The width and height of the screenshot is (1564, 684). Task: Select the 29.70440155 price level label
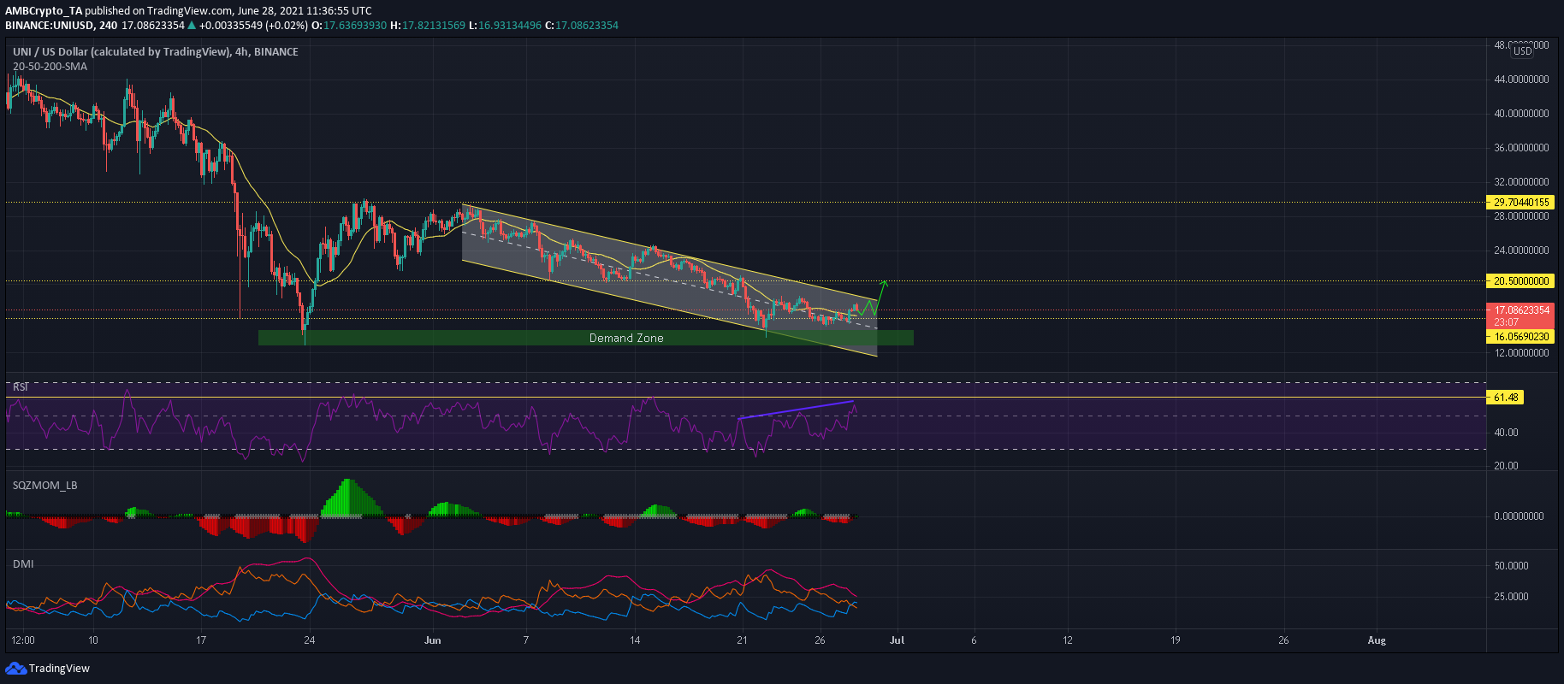click(x=1521, y=203)
